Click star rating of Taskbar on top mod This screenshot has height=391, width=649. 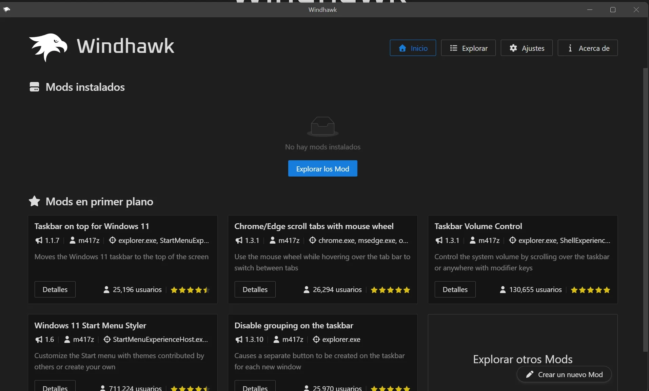[x=190, y=290]
